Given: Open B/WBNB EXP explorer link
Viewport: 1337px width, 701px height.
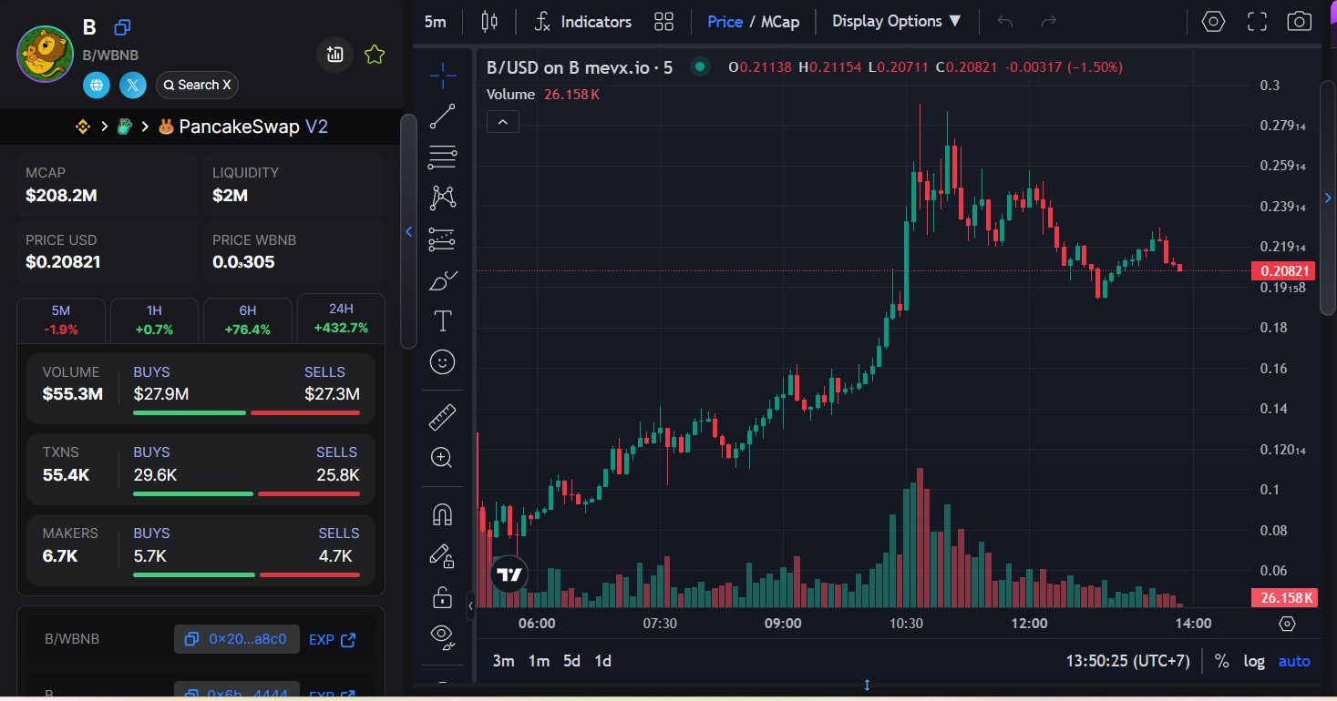Looking at the screenshot, I should coord(333,639).
